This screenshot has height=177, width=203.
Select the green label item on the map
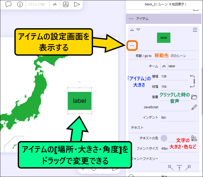[x=80, y=101]
